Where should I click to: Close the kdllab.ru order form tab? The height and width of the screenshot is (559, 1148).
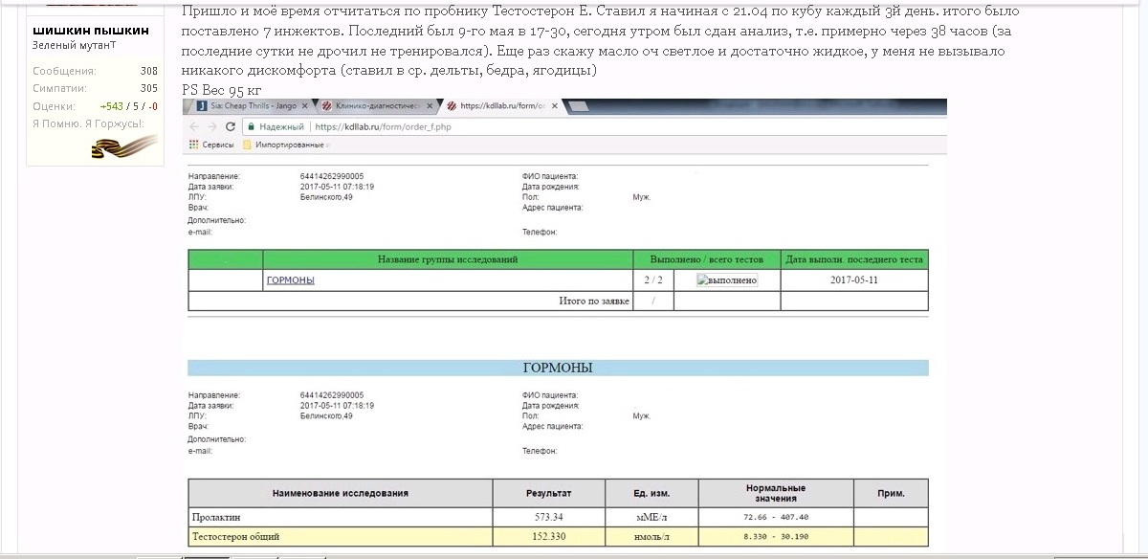(x=553, y=106)
